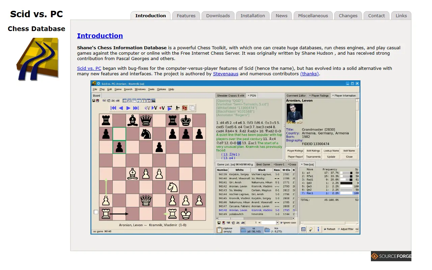The width and height of the screenshot is (432, 270).
Task: Open the PGN tab dropdown arrow
Action: pos(248,96)
